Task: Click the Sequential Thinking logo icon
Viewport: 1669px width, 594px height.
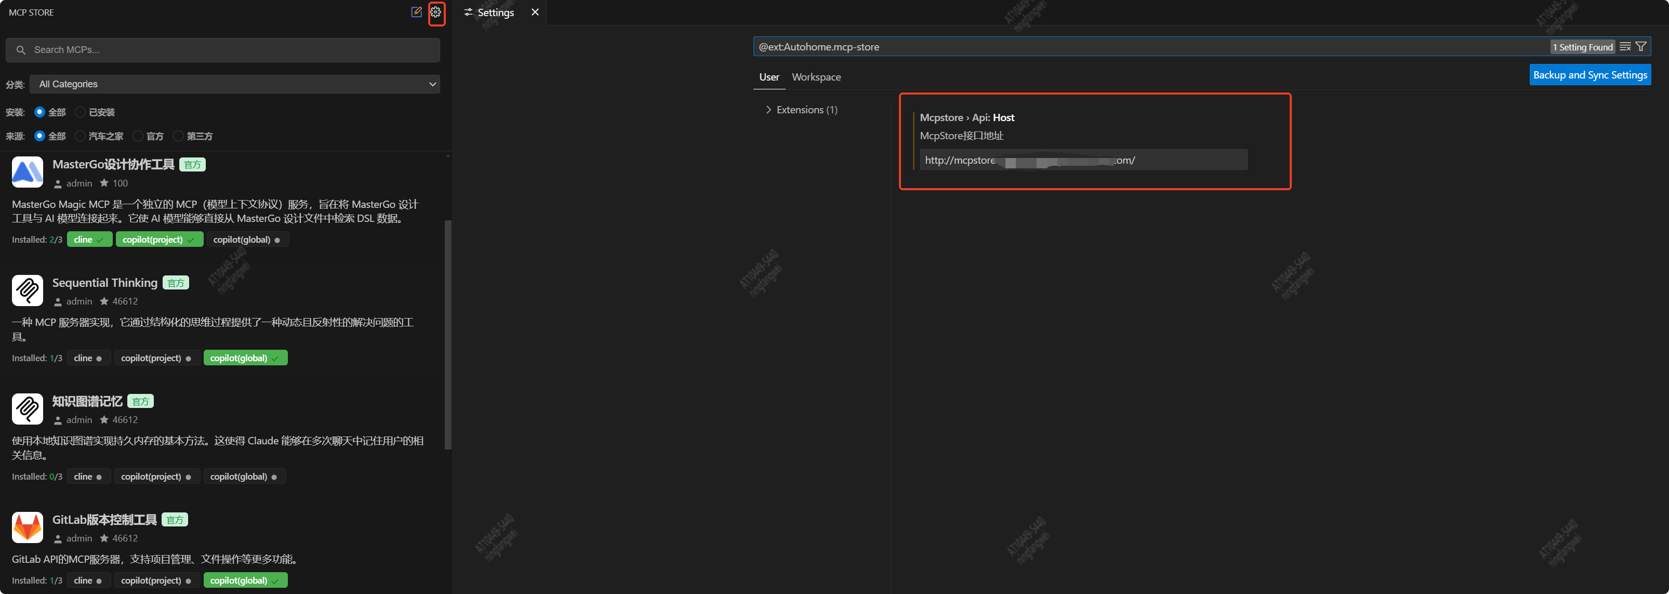Action: tap(27, 290)
